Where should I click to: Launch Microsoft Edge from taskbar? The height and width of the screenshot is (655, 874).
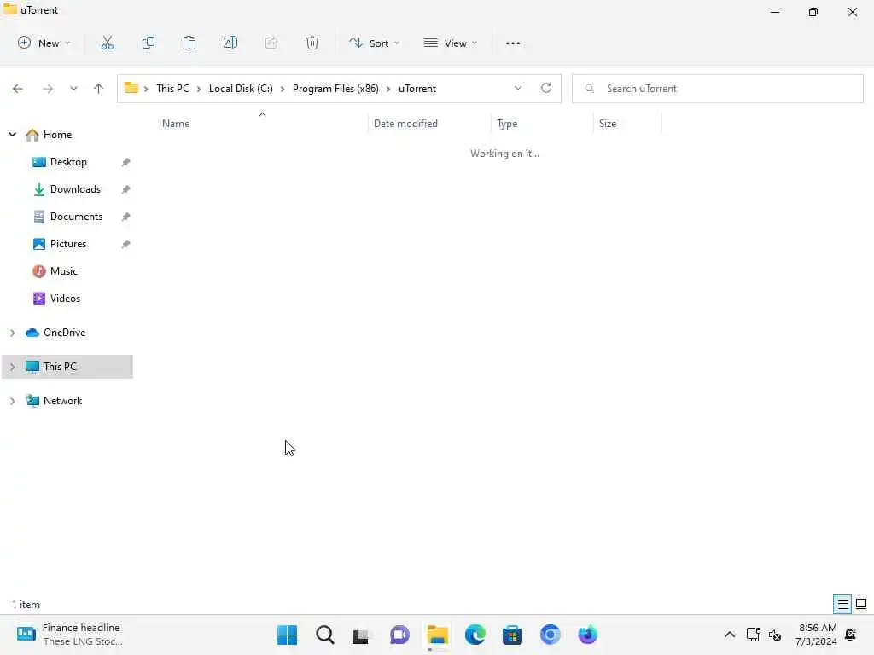click(x=475, y=635)
